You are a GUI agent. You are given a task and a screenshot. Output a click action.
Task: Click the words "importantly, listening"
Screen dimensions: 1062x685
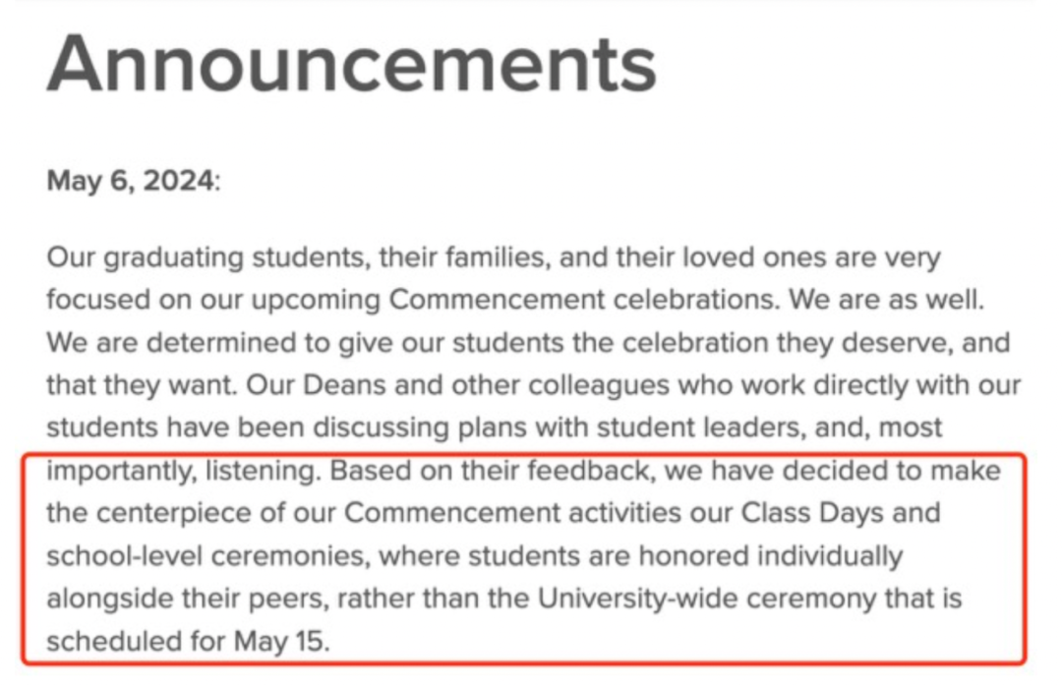(183, 471)
